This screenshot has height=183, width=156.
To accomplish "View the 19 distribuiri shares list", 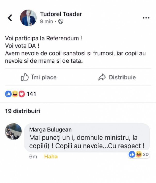I will 23,111.
